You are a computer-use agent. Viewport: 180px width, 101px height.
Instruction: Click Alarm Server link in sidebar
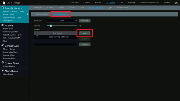[x=8, y=21]
